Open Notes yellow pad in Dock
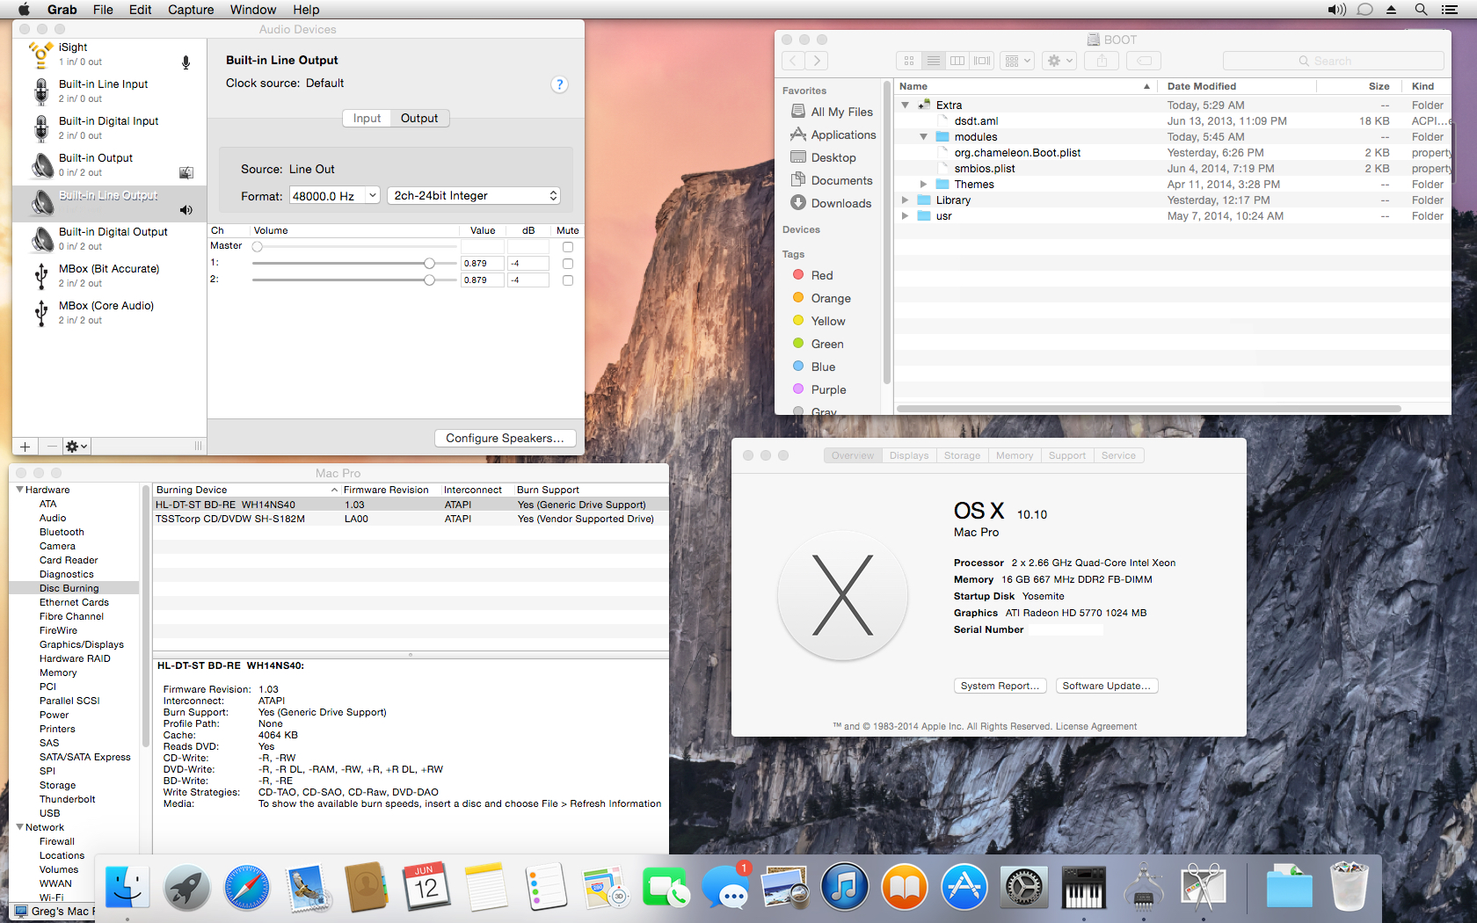This screenshot has width=1477, height=923. click(x=486, y=886)
